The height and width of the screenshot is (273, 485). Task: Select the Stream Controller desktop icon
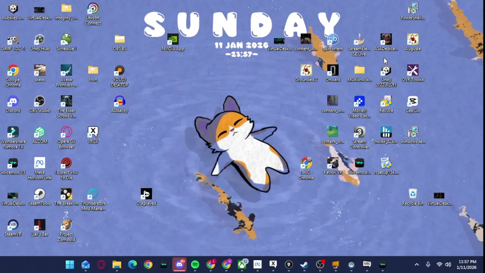[x=359, y=138]
